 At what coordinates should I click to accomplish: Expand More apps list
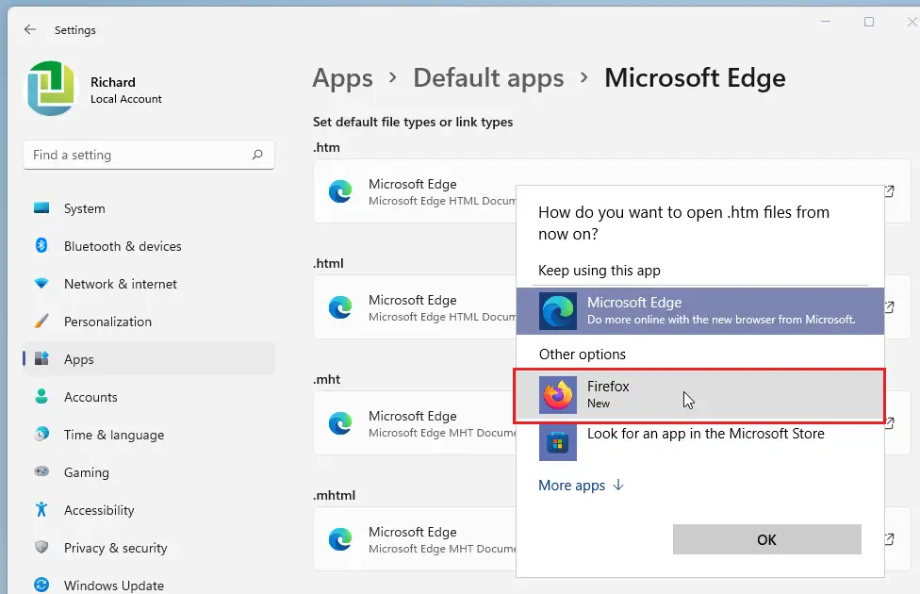tap(581, 486)
